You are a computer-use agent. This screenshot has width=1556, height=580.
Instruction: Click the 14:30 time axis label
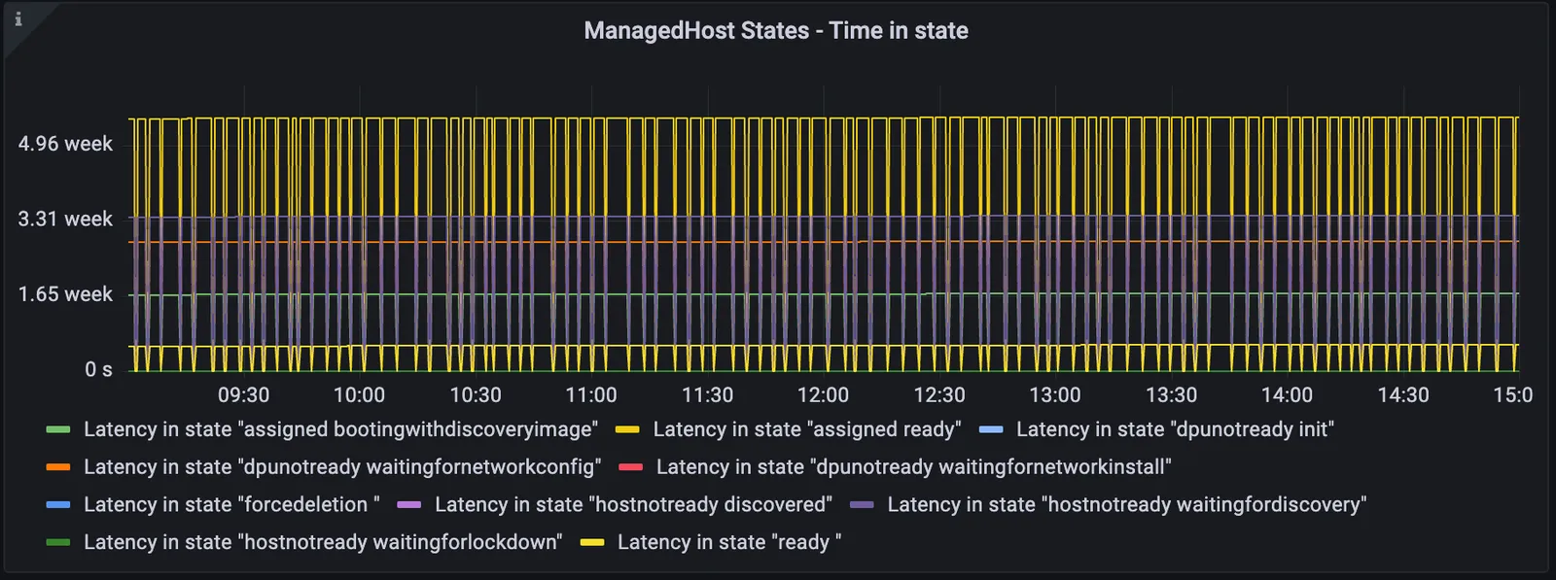coord(1403,395)
